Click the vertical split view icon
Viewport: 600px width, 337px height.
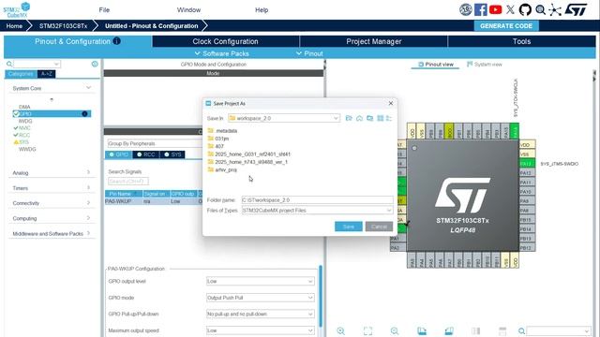[x=475, y=330]
